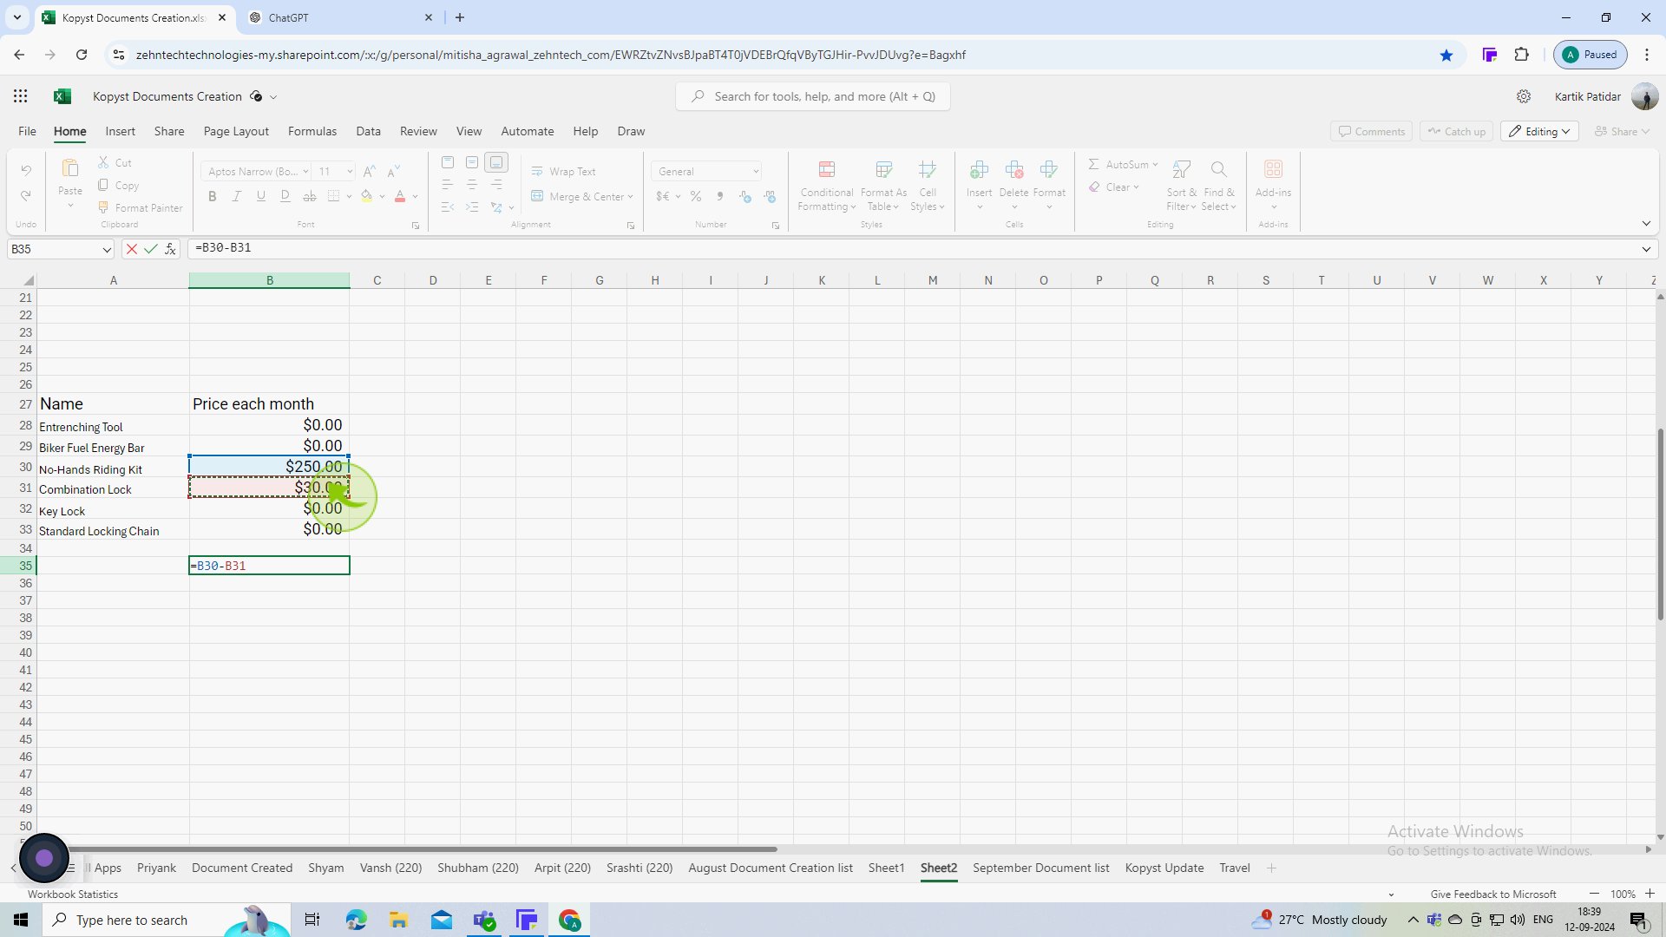The width and height of the screenshot is (1666, 937).
Task: Click the Redo arrow icon
Action: [x=26, y=196]
